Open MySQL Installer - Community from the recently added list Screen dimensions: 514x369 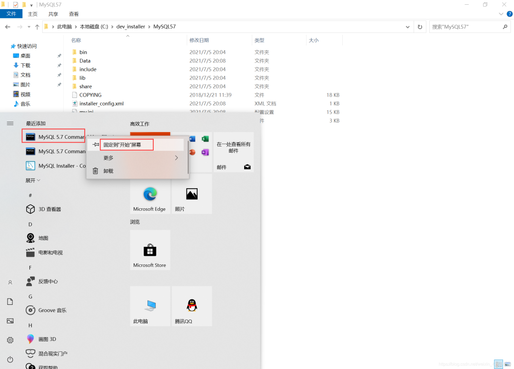pos(55,165)
